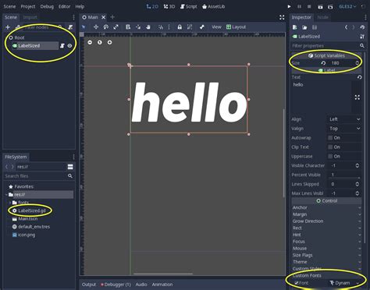
Task: Open the Animation bottom panel
Action: (162, 285)
